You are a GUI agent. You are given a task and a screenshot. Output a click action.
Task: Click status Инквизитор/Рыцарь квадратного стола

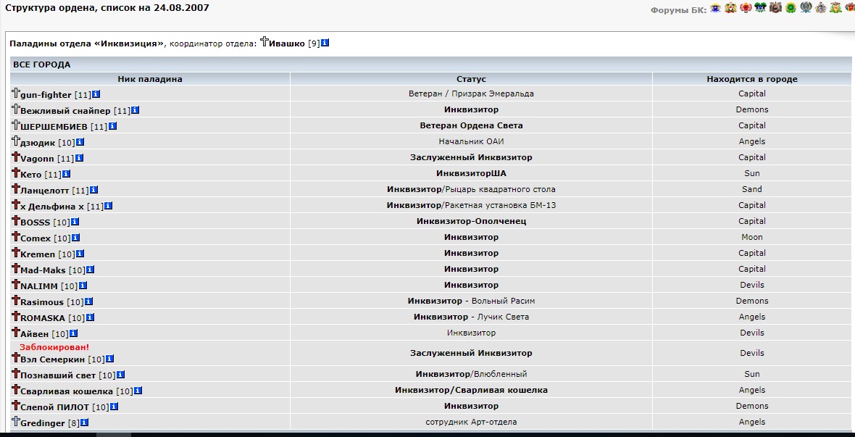(471, 189)
